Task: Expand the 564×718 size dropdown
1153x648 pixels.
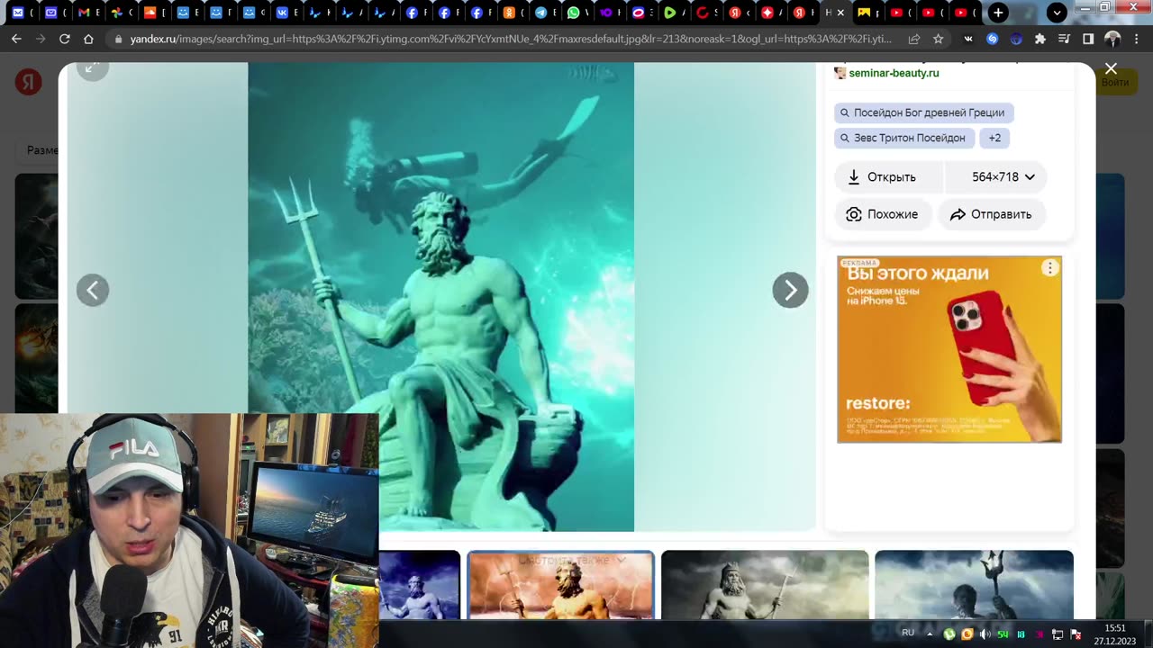Action: pyautogui.click(x=996, y=177)
